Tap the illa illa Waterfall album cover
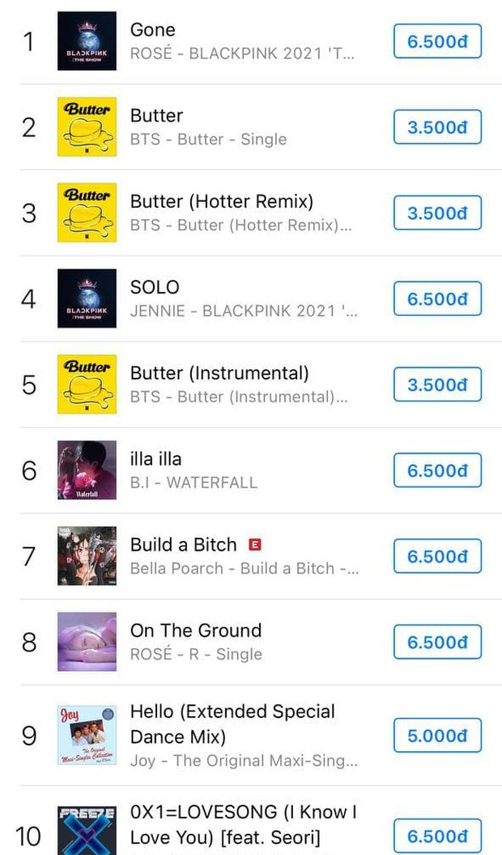The height and width of the screenshot is (855, 502). [87, 471]
